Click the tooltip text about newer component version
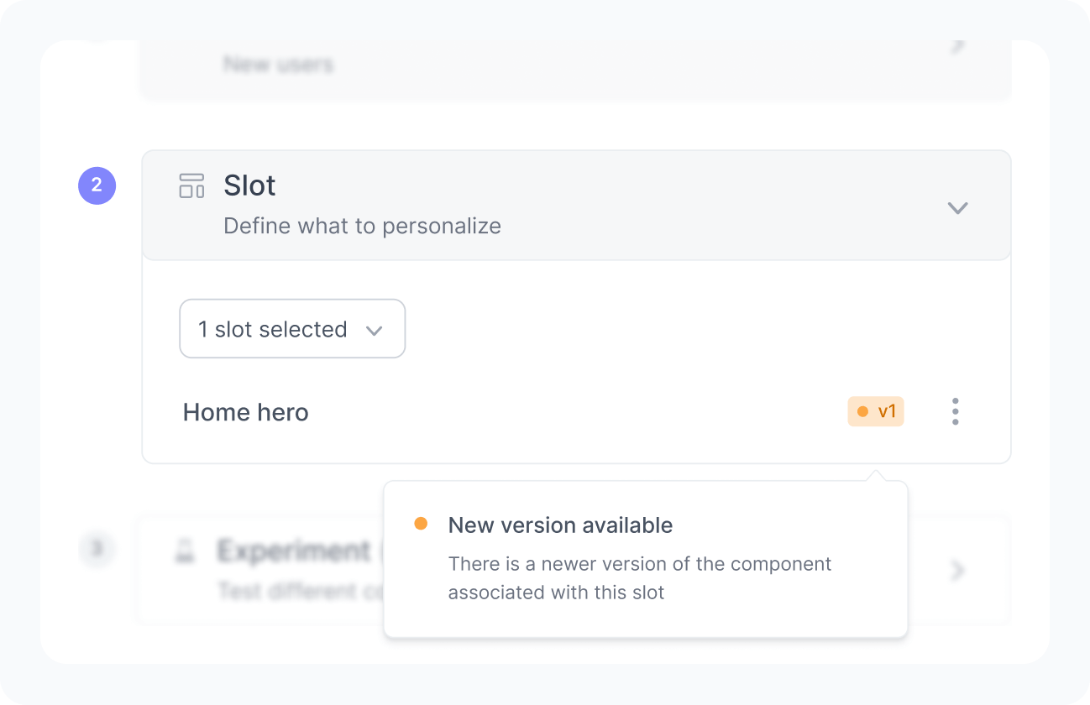The width and height of the screenshot is (1090, 705). [x=639, y=578]
